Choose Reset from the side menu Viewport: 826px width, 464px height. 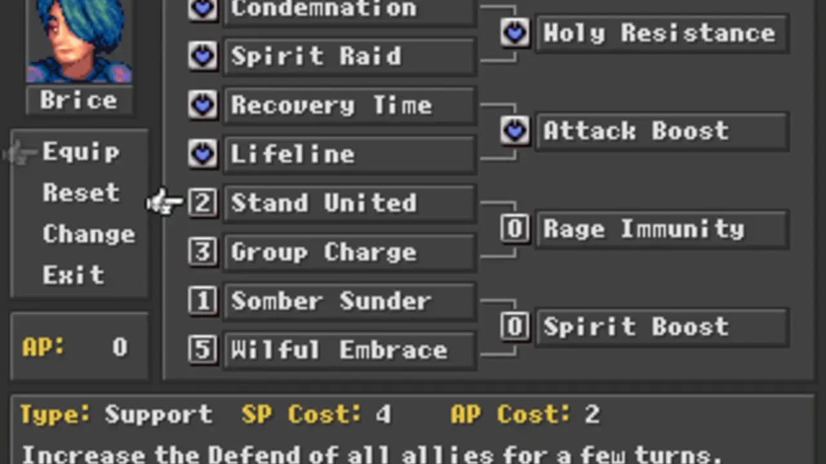pyautogui.click(x=81, y=193)
